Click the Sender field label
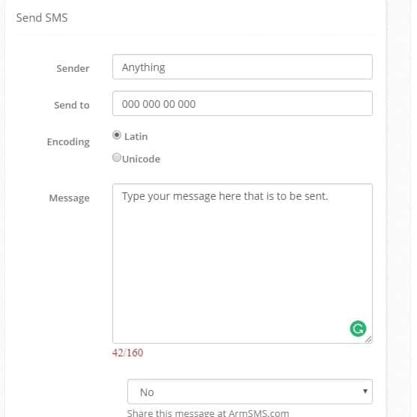 pos(73,69)
